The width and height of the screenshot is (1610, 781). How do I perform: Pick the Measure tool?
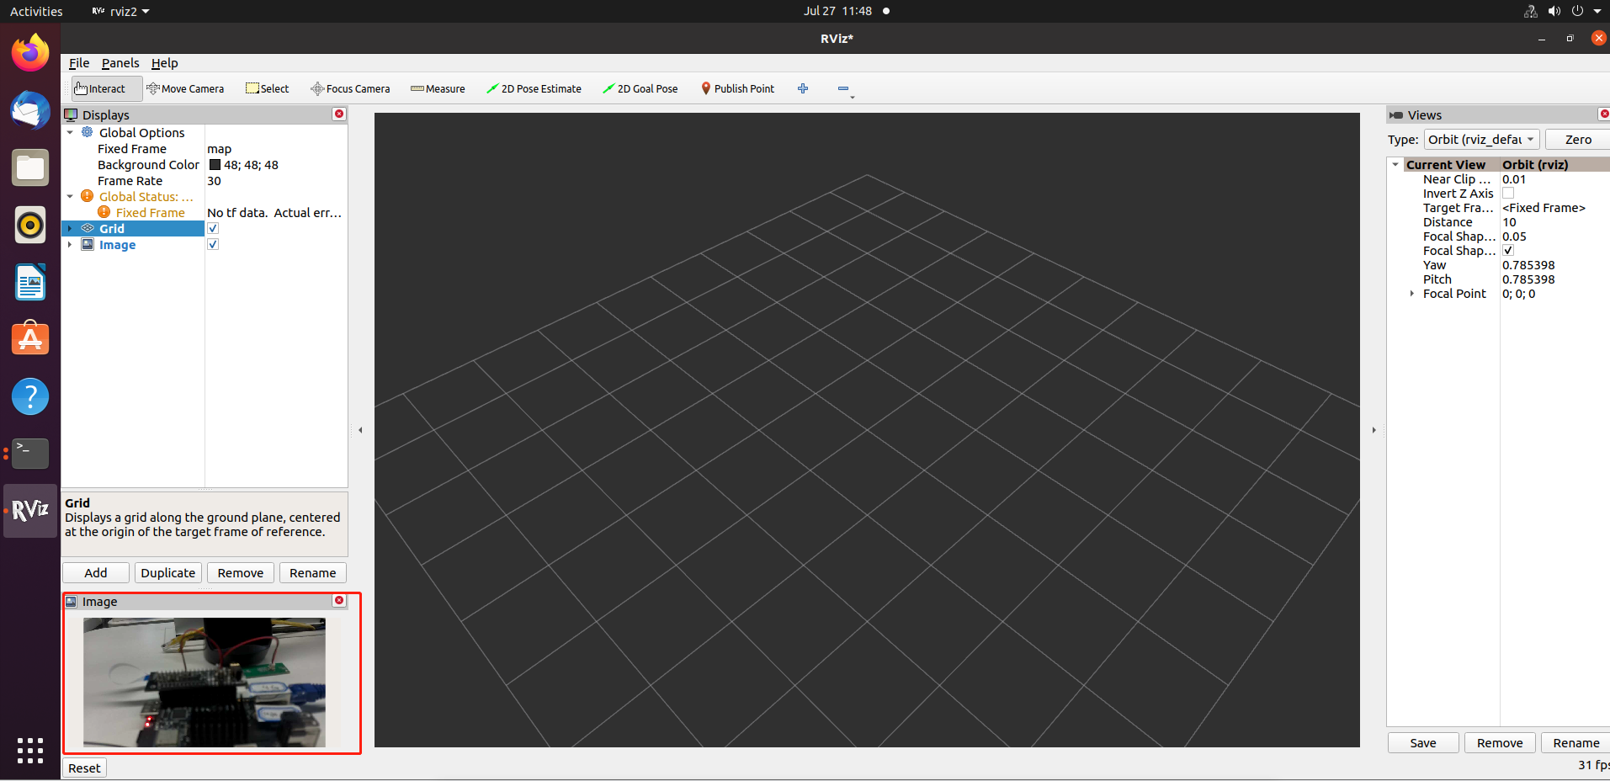pyautogui.click(x=438, y=88)
